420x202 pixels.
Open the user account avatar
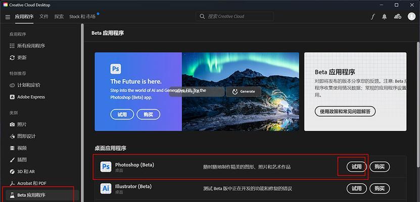pos(411,16)
